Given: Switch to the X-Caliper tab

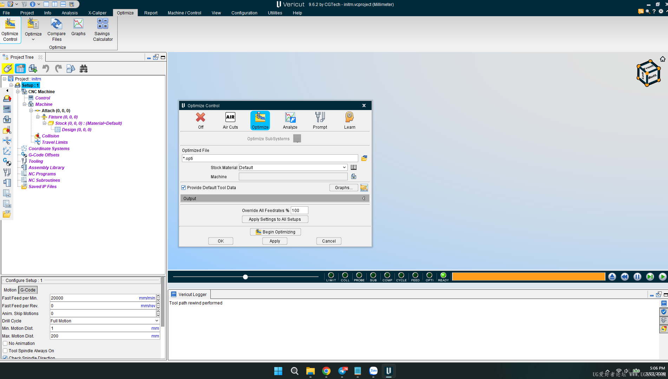Looking at the screenshot, I should coord(97,13).
